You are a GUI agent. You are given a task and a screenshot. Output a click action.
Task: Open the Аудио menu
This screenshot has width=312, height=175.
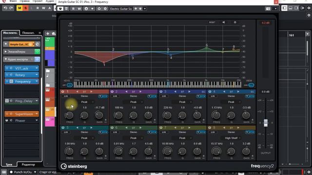pos(50,1)
